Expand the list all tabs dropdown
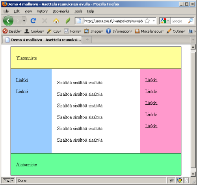The height and width of the screenshot is (185, 197). (193, 40)
